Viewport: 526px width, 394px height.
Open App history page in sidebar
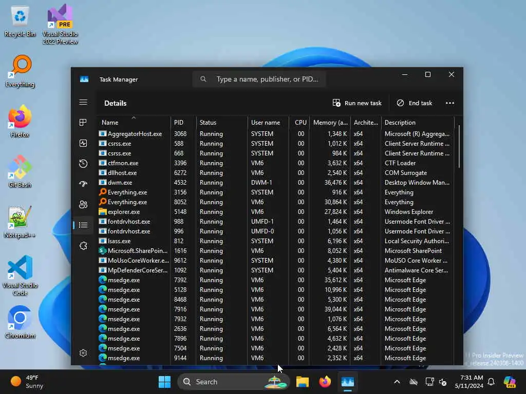(83, 164)
